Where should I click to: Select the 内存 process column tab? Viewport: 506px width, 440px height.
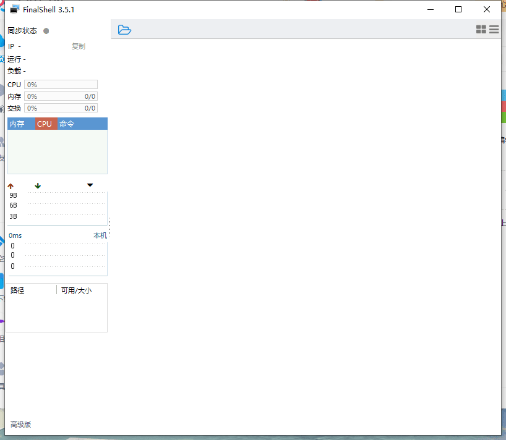tap(17, 124)
